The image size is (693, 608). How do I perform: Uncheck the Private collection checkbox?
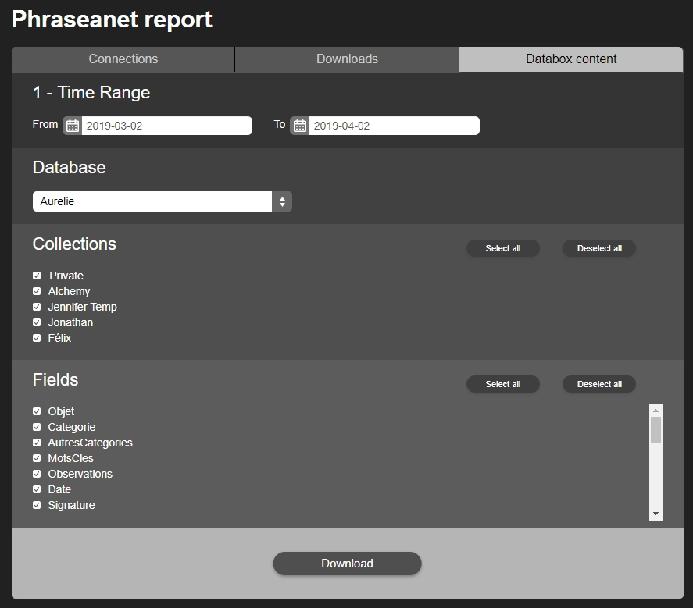tap(37, 276)
